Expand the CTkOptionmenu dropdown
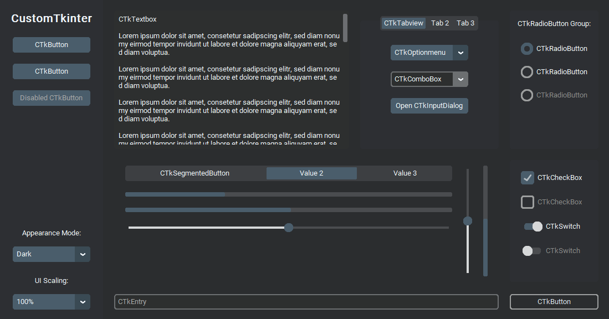This screenshot has height=319, width=609. [x=429, y=53]
